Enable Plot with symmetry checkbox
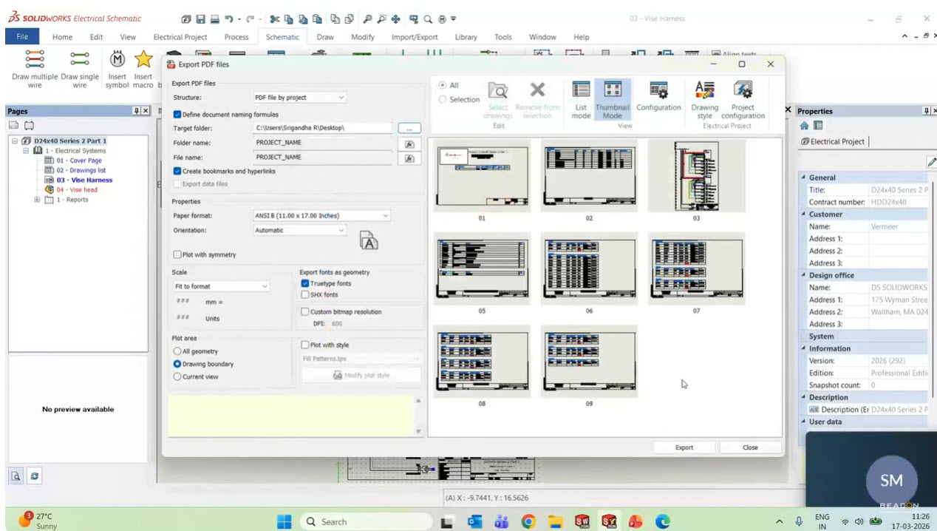This screenshot has height=531, width=937. coord(177,254)
